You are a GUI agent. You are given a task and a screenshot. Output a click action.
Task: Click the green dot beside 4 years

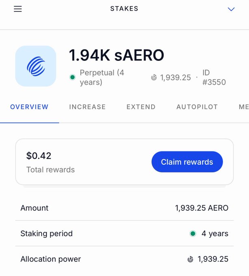pyautogui.click(x=193, y=233)
